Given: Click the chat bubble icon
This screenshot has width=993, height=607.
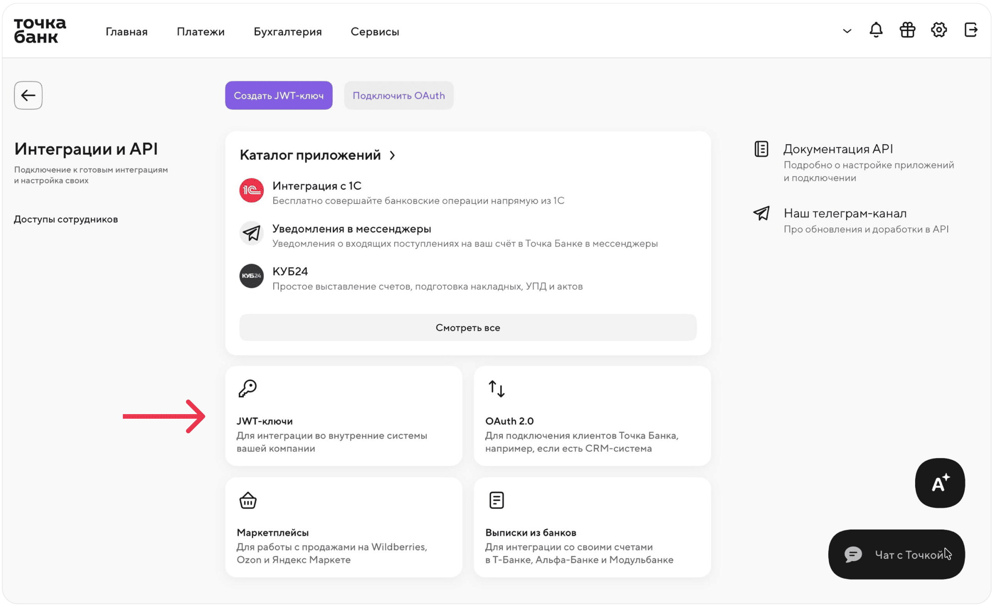Looking at the screenshot, I should pyautogui.click(x=853, y=554).
